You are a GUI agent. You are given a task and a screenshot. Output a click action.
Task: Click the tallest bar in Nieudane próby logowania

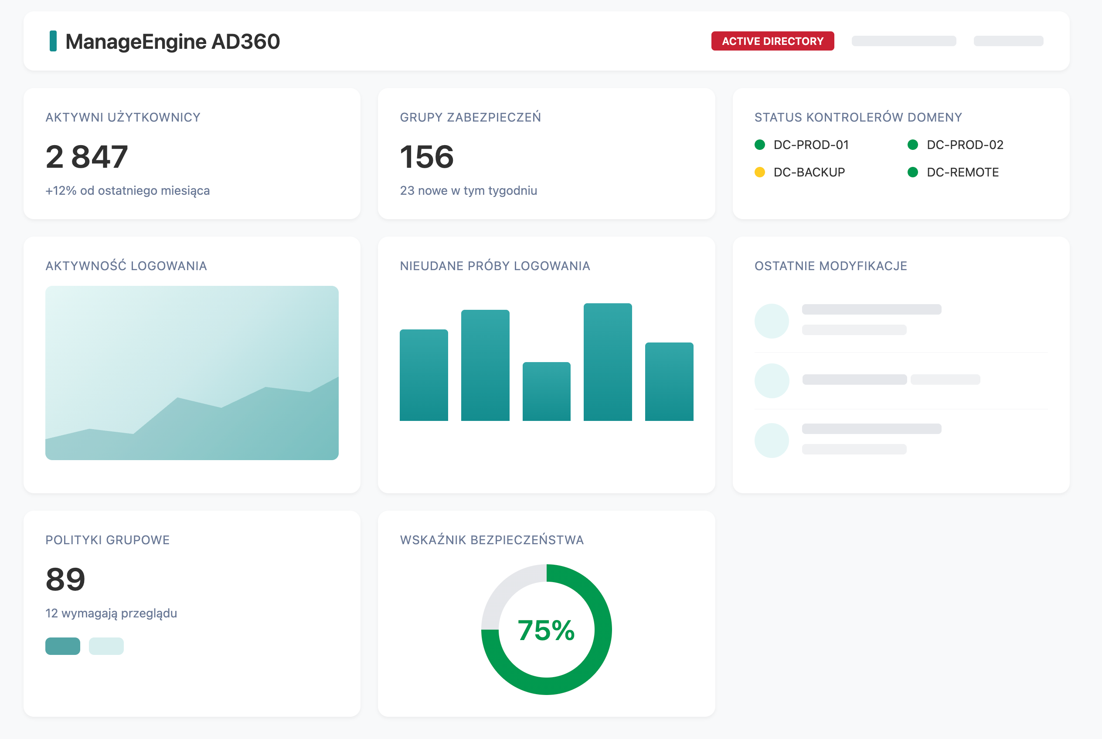click(607, 362)
